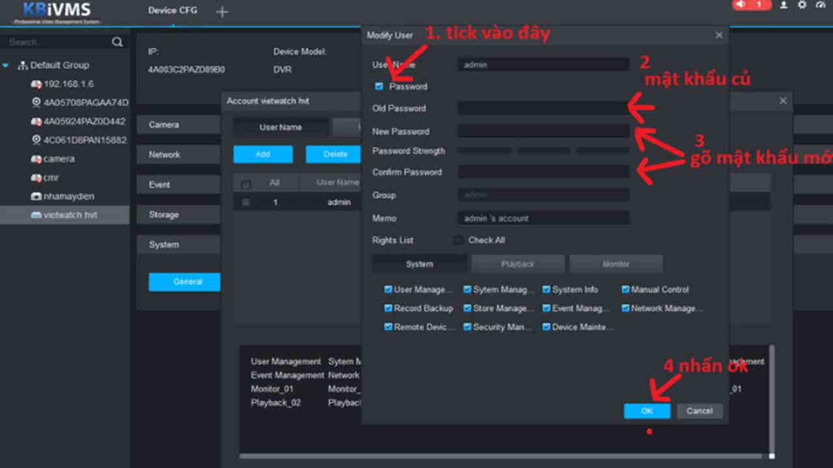The height and width of the screenshot is (468, 833).
Task: Toggle the Record Backup right checkbox
Action: point(389,308)
